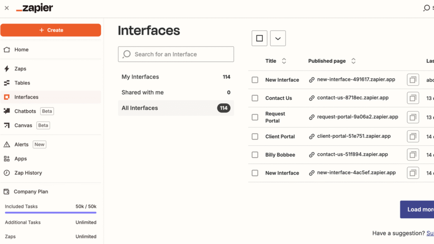This screenshot has height=244, width=434.
Task: Click the Zapier logo
Action: pyautogui.click(x=34, y=8)
